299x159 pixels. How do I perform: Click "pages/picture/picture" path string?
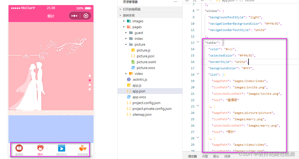click(x=253, y=113)
